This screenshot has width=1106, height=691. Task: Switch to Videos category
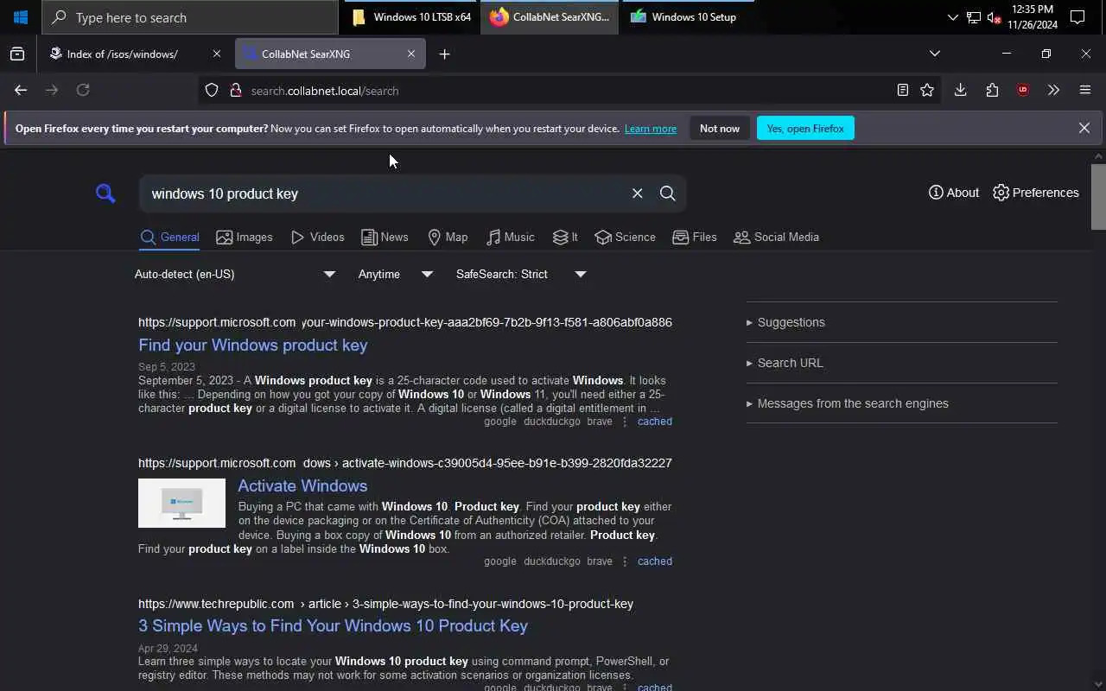(x=318, y=238)
